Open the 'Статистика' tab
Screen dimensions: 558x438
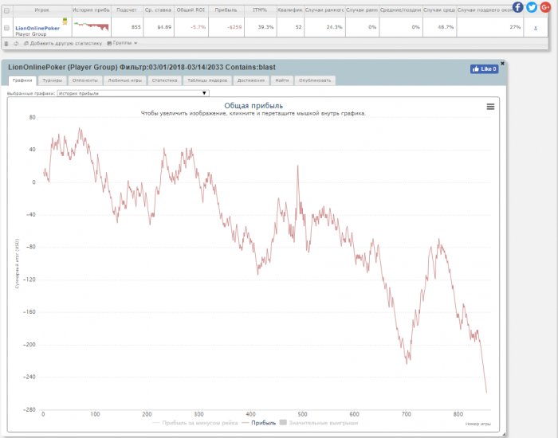point(163,80)
